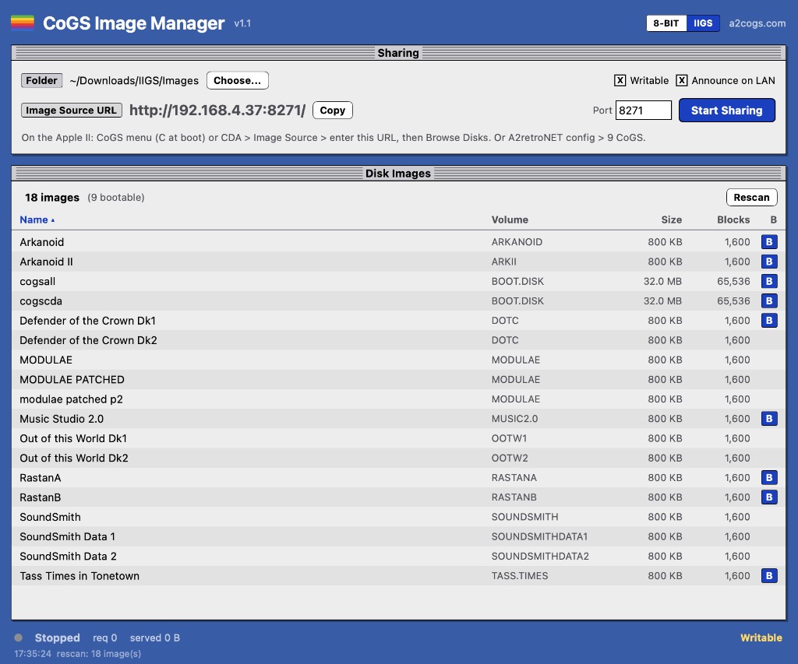Rescan the disk images folder
The height and width of the screenshot is (664, 798).
click(751, 197)
